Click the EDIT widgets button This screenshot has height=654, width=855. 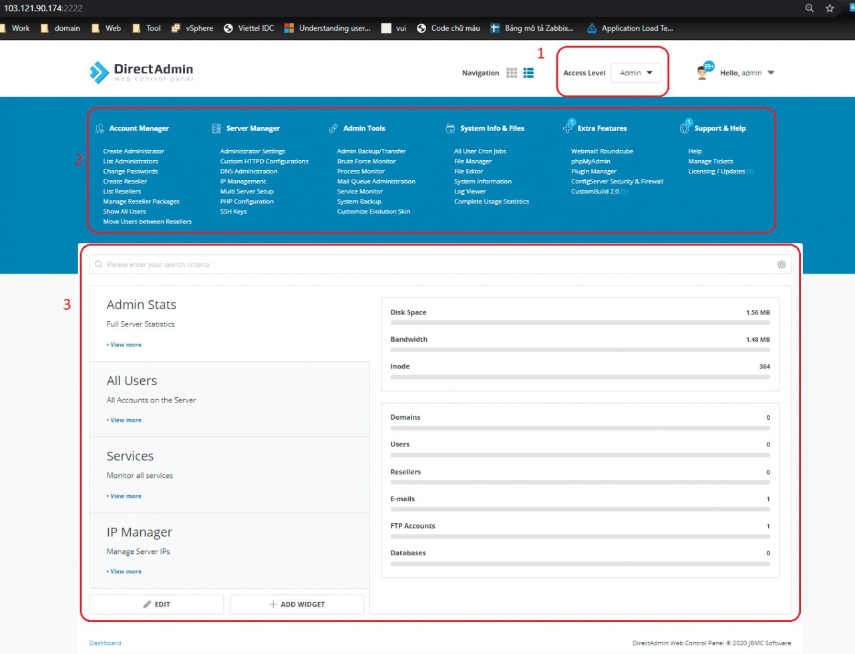pos(156,604)
